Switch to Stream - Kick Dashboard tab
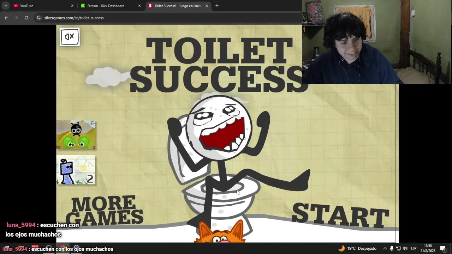This screenshot has width=452, height=254. (x=110, y=6)
